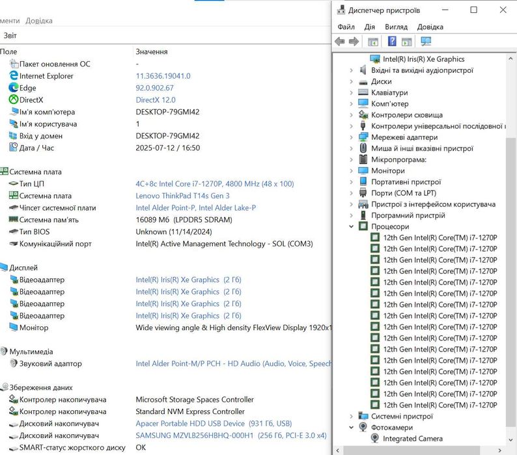Click the Поле column header
Image resolution: width=517 pixels, height=455 pixels.
click(x=8, y=51)
